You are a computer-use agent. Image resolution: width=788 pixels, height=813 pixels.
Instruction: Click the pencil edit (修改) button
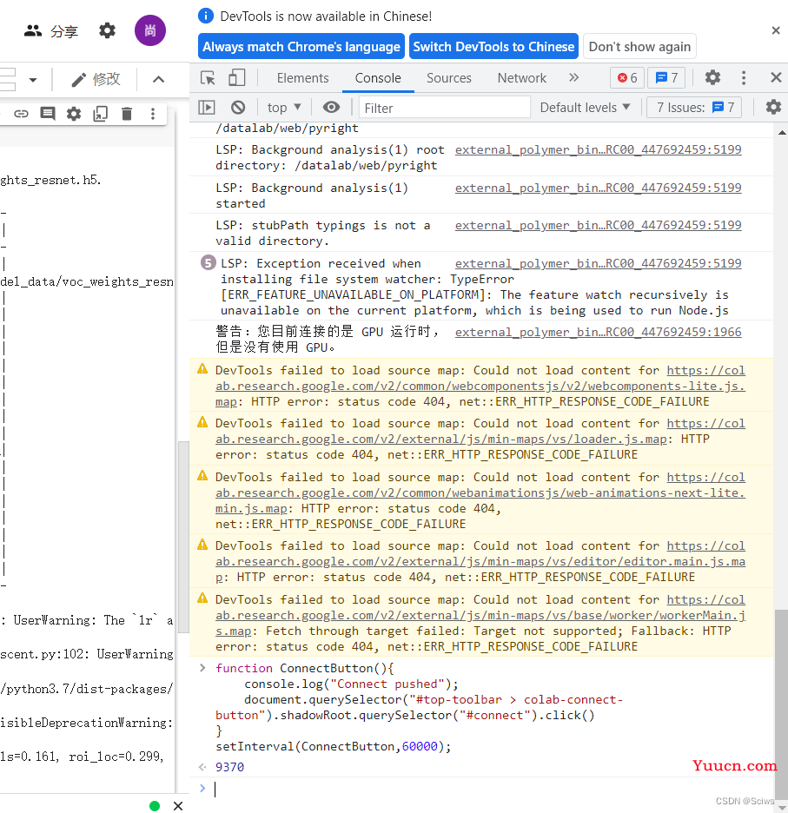click(96, 79)
